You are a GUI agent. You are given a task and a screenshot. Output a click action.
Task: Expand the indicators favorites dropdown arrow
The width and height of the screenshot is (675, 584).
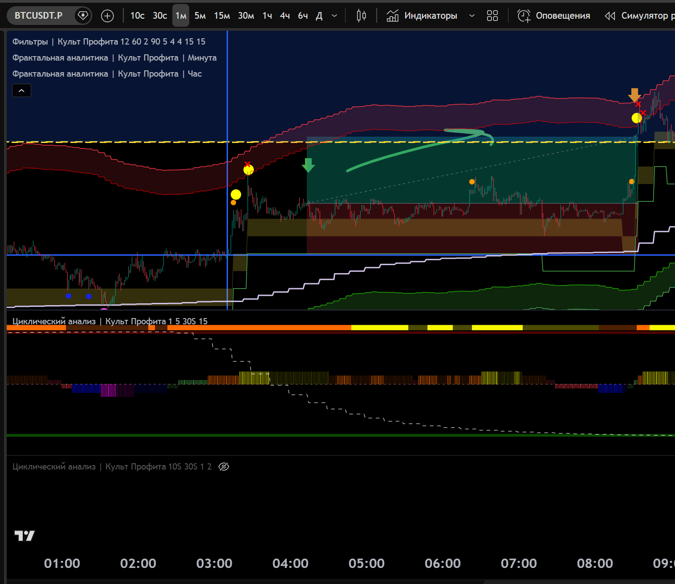point(472,16)
